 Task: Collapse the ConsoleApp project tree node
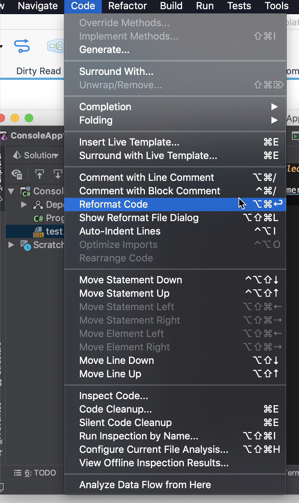[11, 191]
